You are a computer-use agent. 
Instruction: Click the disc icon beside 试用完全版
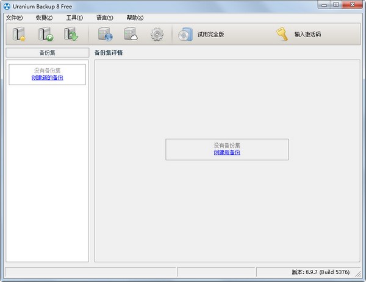point(185,34)
